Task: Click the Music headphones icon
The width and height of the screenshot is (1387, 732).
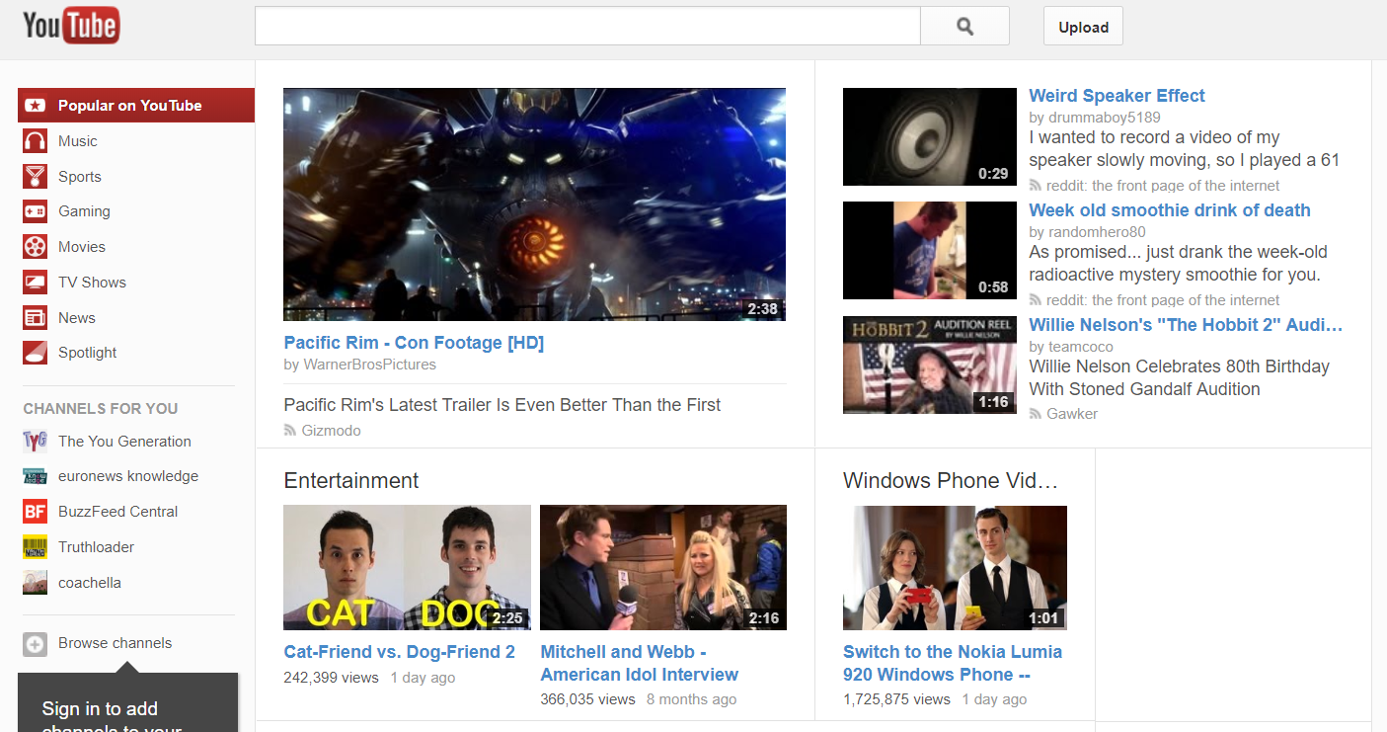Action: 36,141
